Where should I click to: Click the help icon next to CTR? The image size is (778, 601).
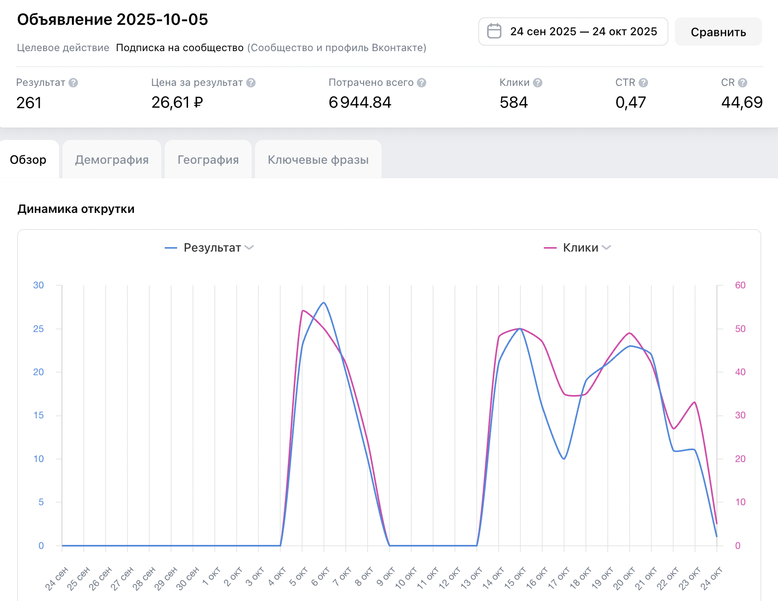click(644, 83)
